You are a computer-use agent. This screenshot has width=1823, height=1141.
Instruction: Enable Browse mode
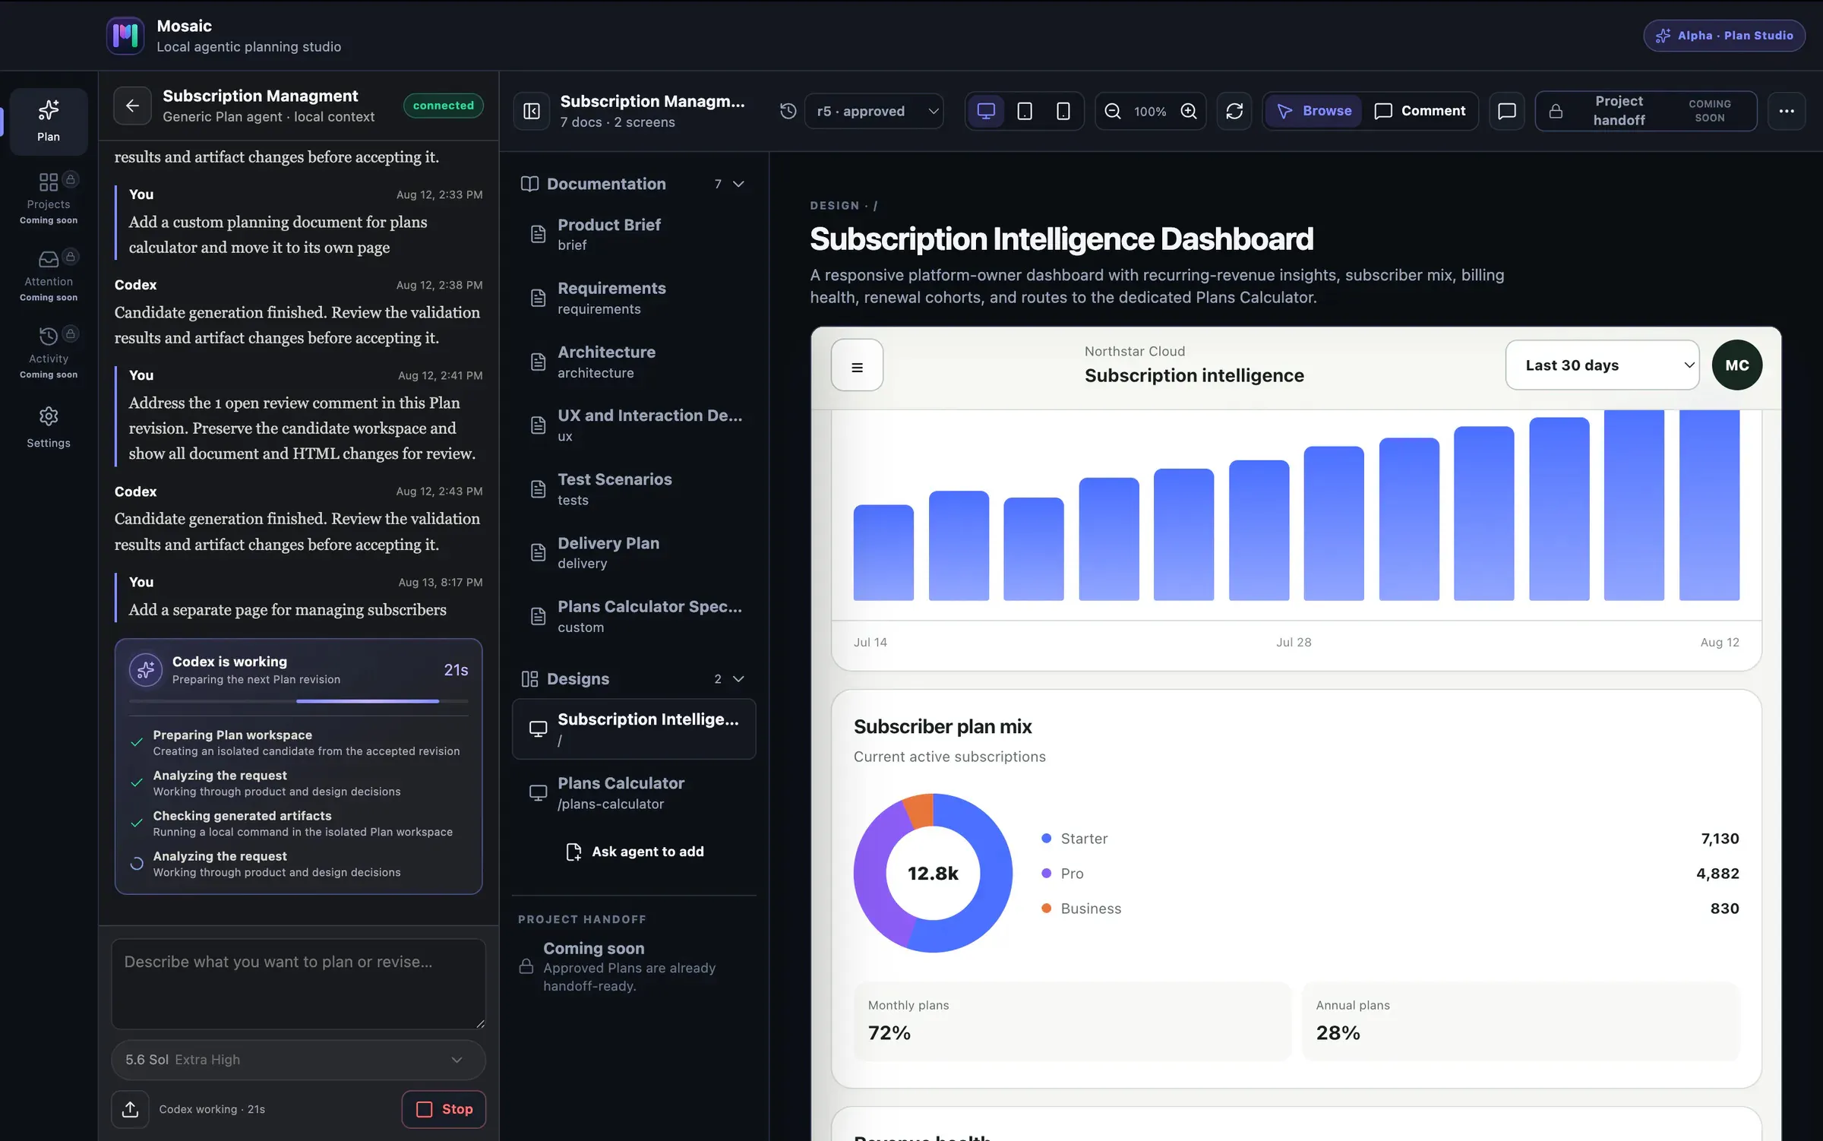click(x=1315, y=111)
